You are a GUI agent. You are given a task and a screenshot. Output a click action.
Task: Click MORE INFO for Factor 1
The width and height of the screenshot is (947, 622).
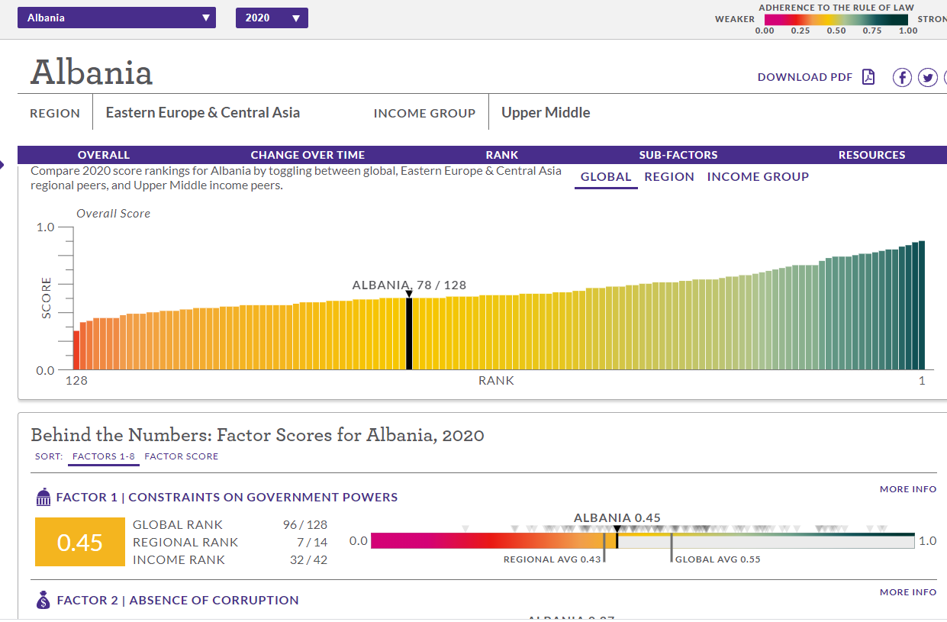907,489
